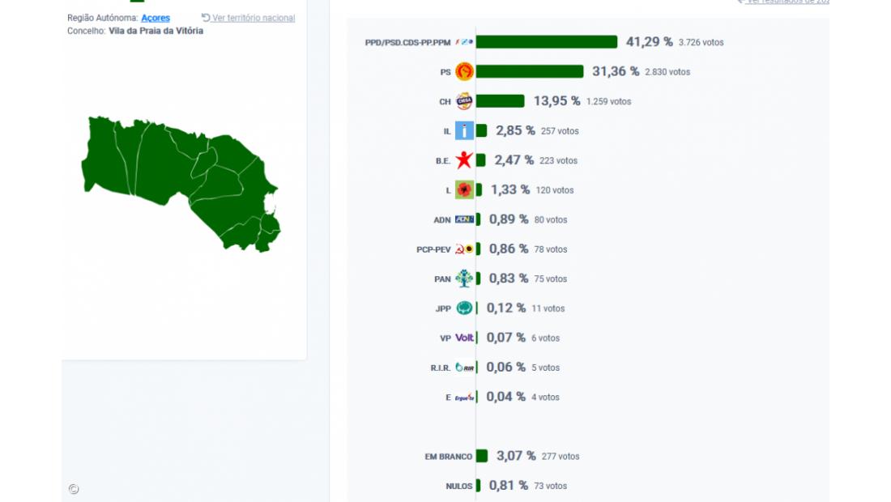Click the PPD/PSD.CDS-PP.PPM coalition logo
This screenshot has width=891, height=502.
pos(463,42)
